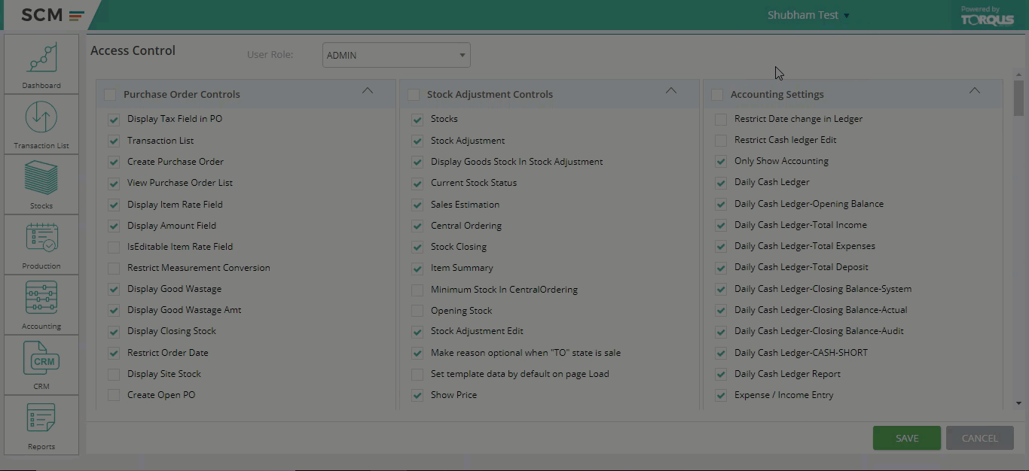Viewport: 1029px width, 471px height.
Task: Collapse the Stock Adjustment Controls panel
Action: click(x=671, y=91)
